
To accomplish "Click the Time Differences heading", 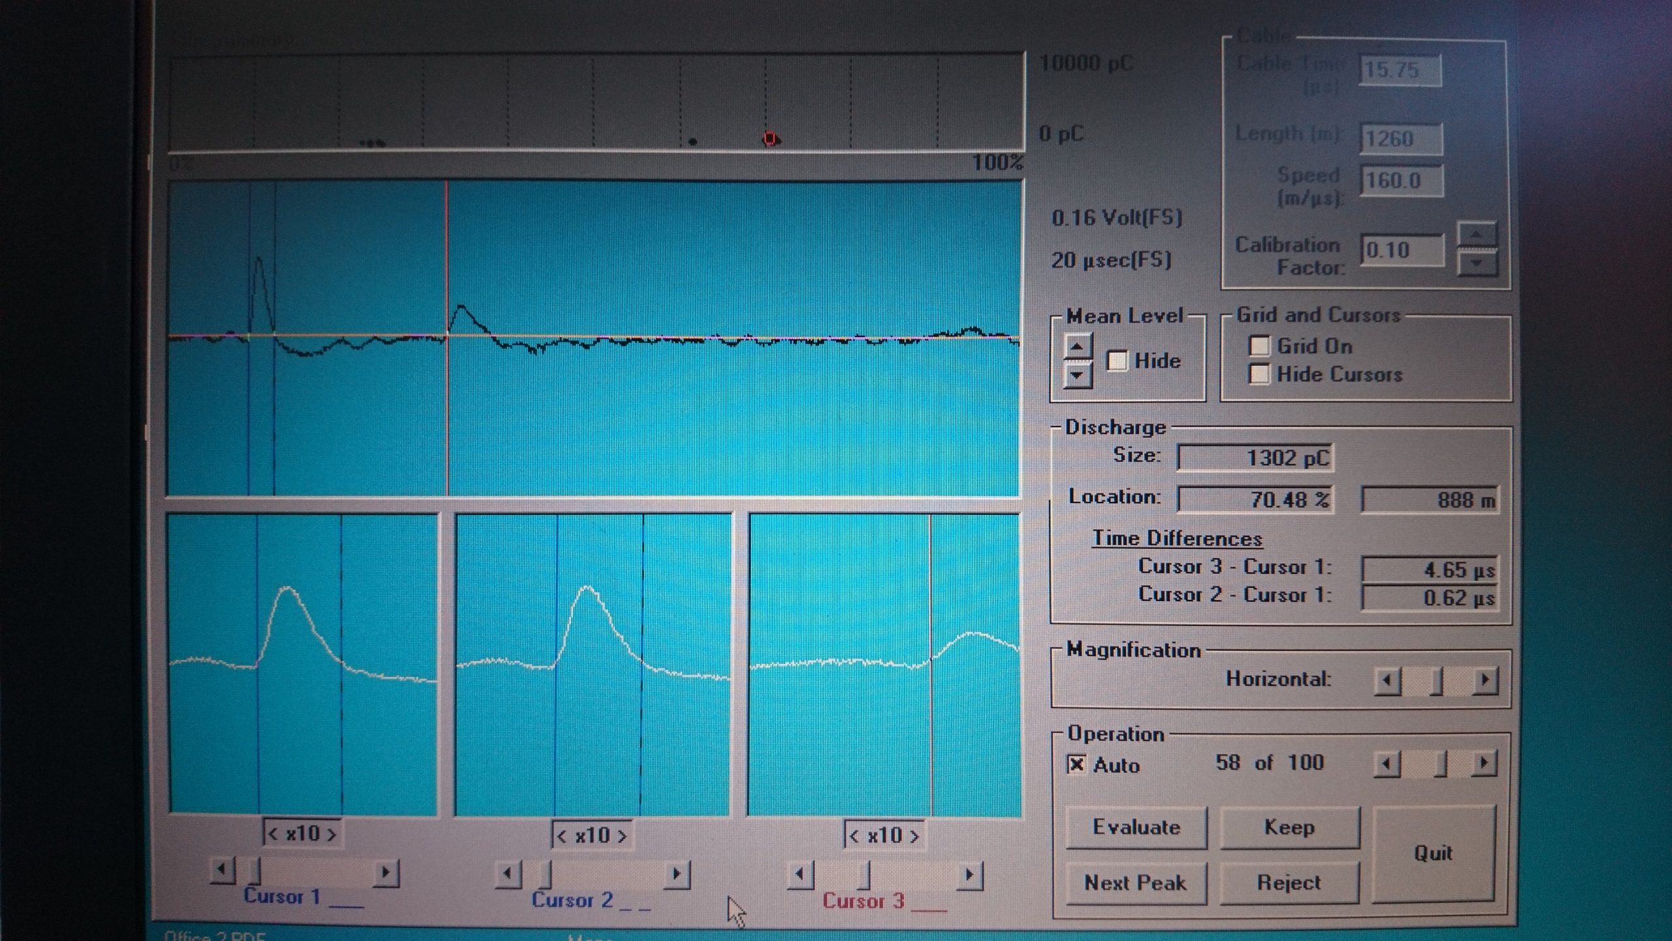I will pyautogui.click(x=1177, y=538).
